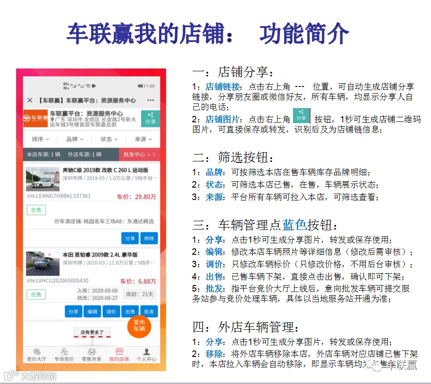Select 本店车源: 1辆 label
Viewport: 431px width, 384px height.
click(x=43, y=155)
